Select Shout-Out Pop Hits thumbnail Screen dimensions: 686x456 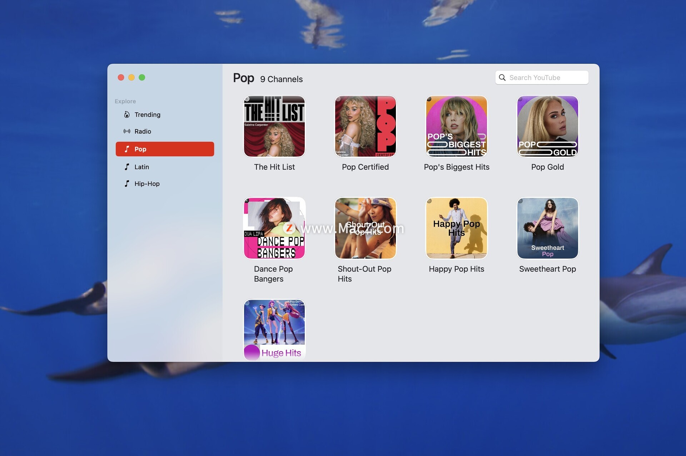point(365,228)
